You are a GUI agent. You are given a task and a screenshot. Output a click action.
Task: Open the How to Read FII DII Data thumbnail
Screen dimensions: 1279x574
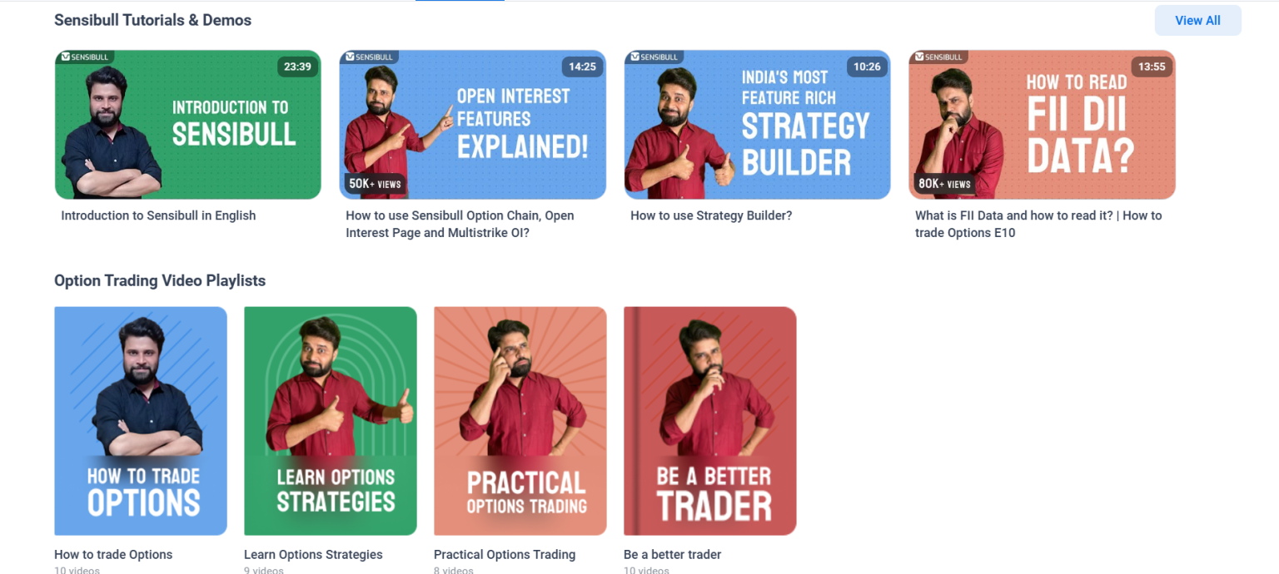[1042, 125]
